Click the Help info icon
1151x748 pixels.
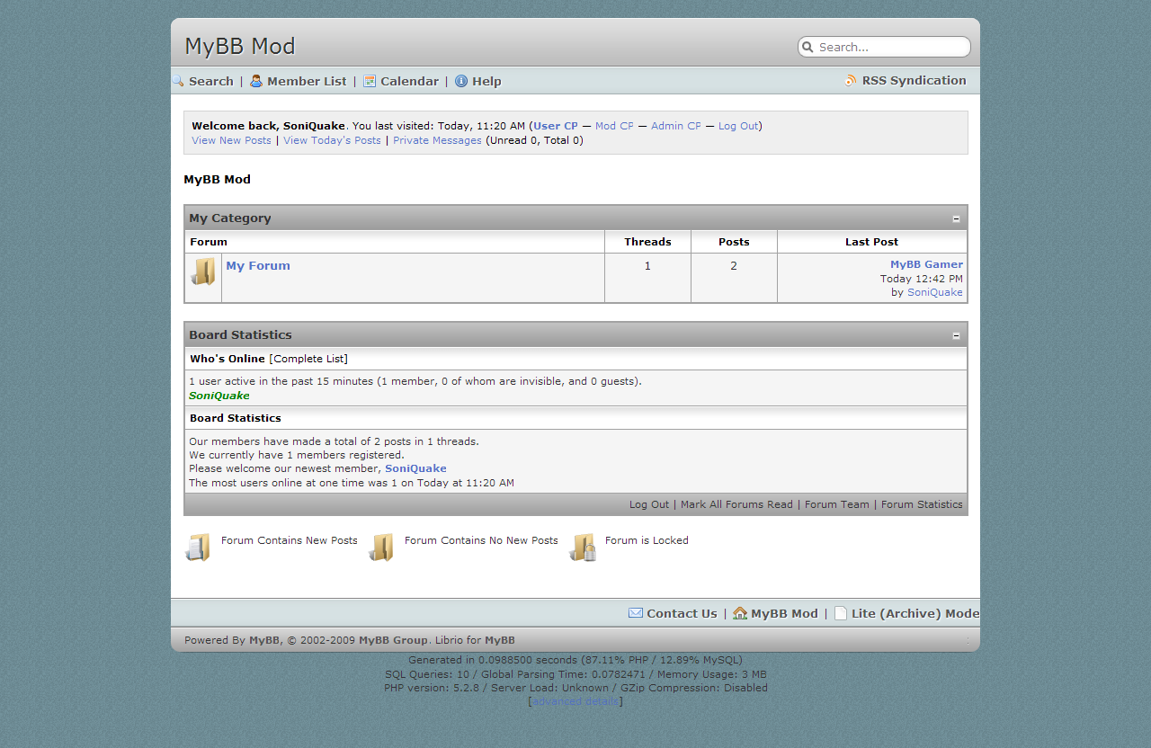[x=461, y=81]
